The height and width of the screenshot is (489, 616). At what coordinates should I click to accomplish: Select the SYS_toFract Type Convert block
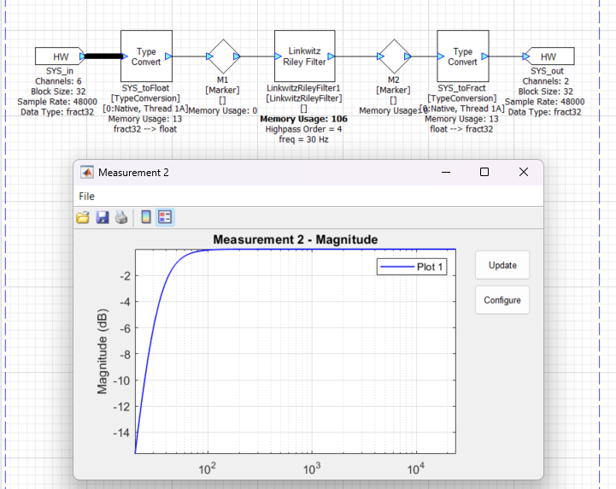pos(462,56)
